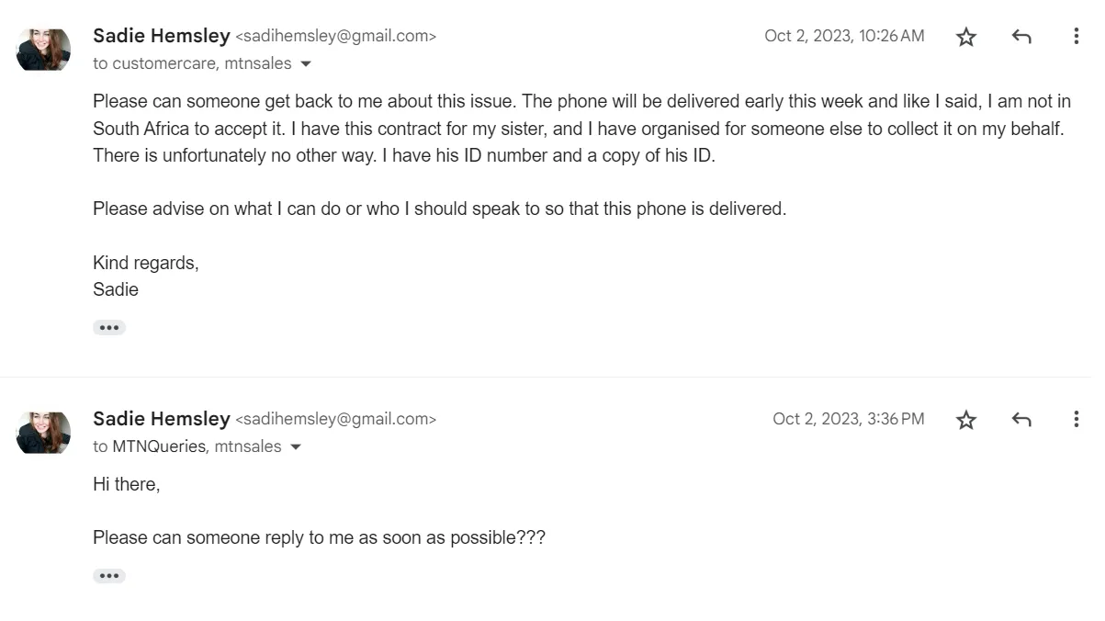Click sender name Sadie Hemsley in second email
Screen dimensions: 1105x621
pyautogui.click(x=162, y=419)
